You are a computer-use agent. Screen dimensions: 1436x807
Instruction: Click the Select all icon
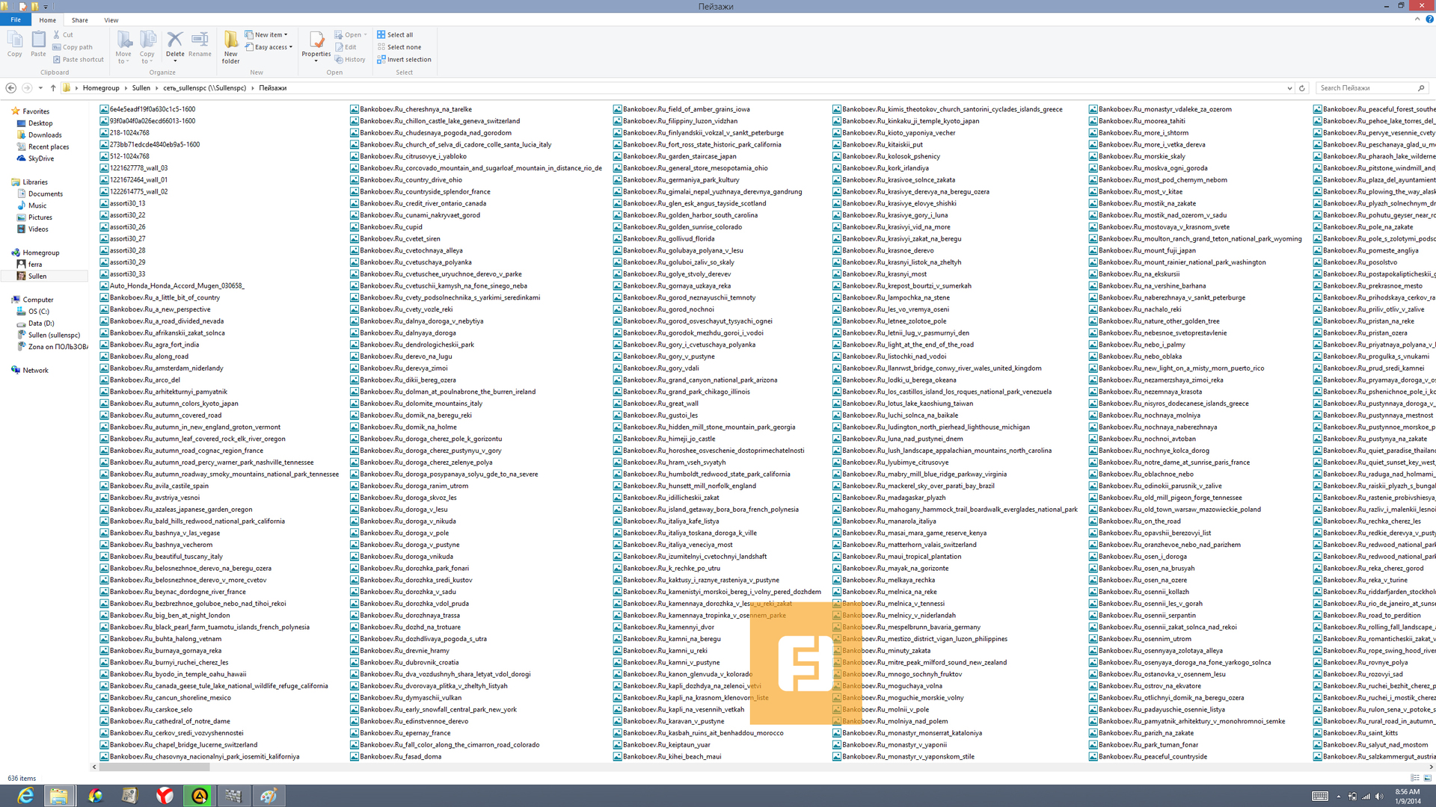(381, 34)
